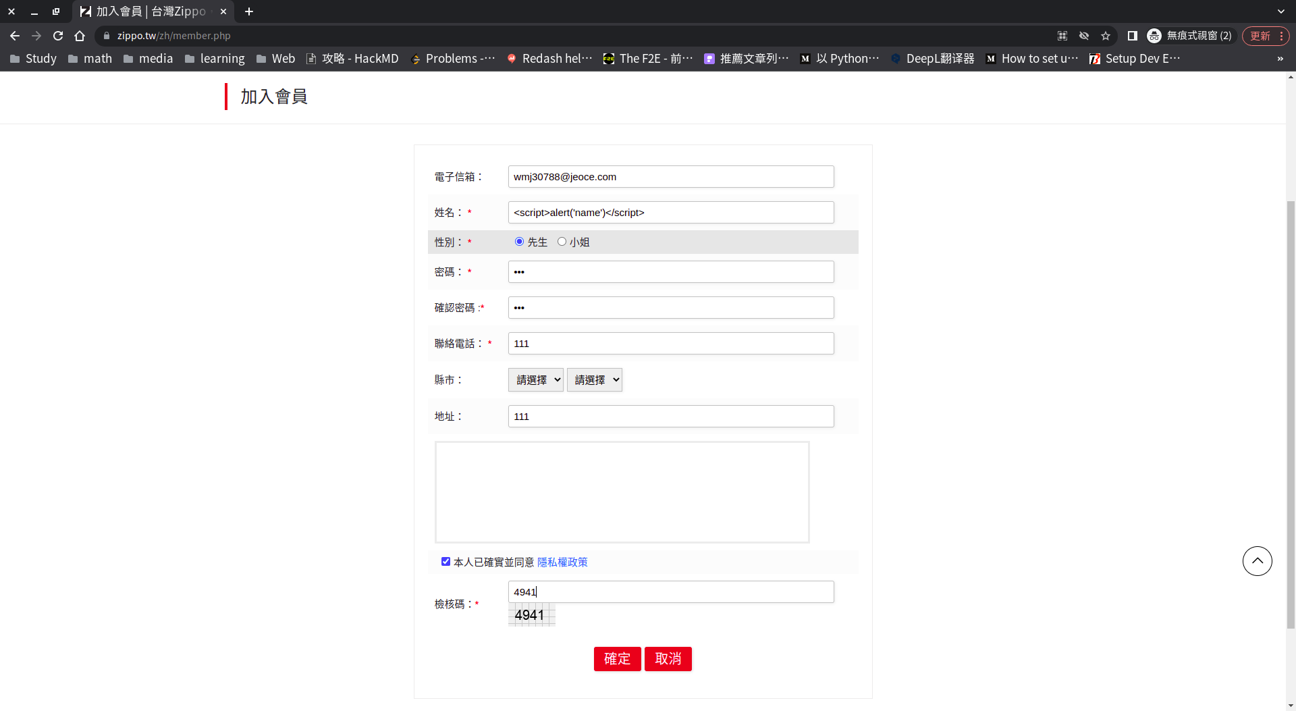Viewport: 1296px width, 711px height.
Task: Open the tab search chevron
Action: click(1281, 11)
